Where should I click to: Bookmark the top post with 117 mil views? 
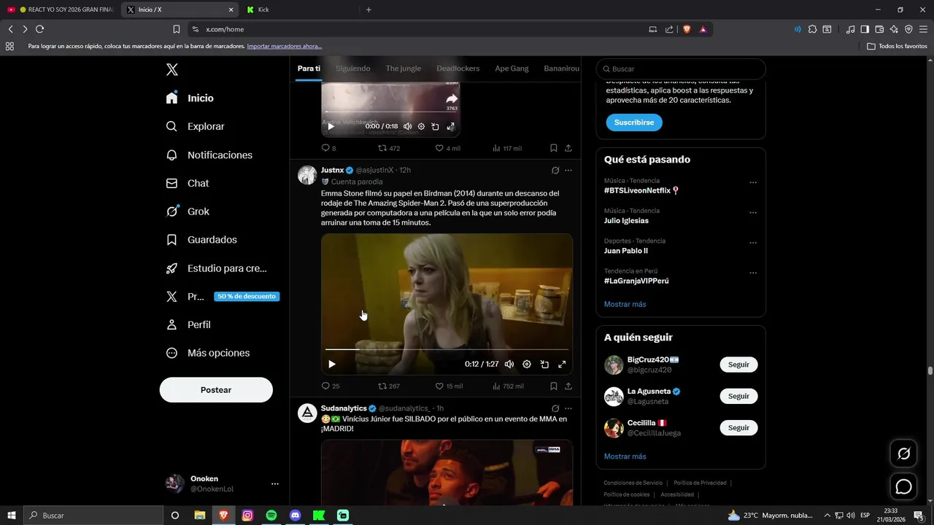pos(554,148)
